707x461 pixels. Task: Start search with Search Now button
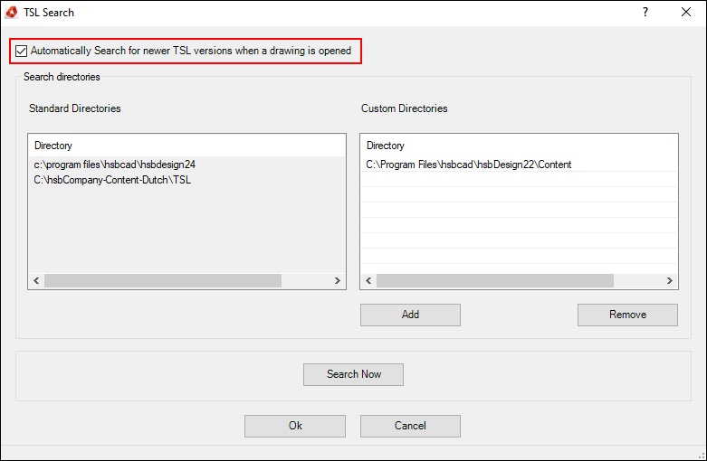(353, 374)
